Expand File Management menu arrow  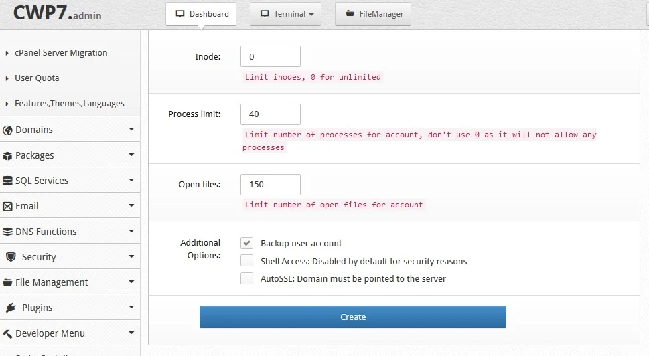[131, 282]
